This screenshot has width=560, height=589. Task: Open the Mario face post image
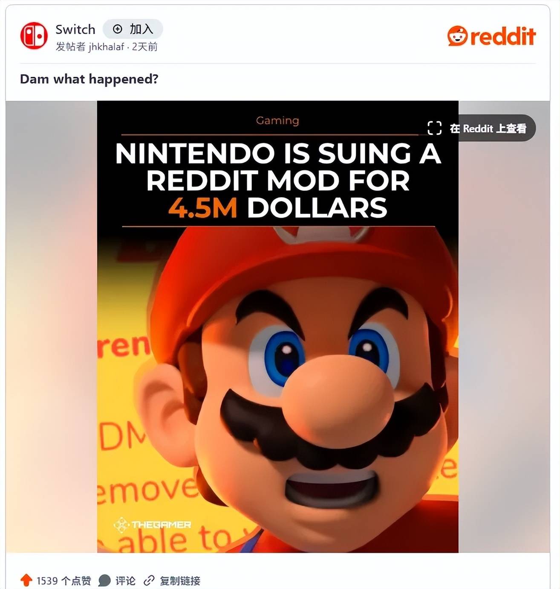coord(278,327)
